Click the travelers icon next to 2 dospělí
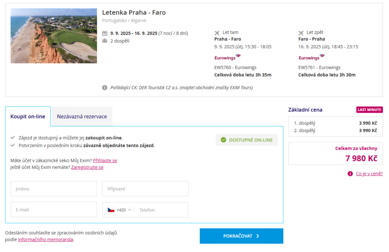This screenshot has width=389, height=252. 105,41
